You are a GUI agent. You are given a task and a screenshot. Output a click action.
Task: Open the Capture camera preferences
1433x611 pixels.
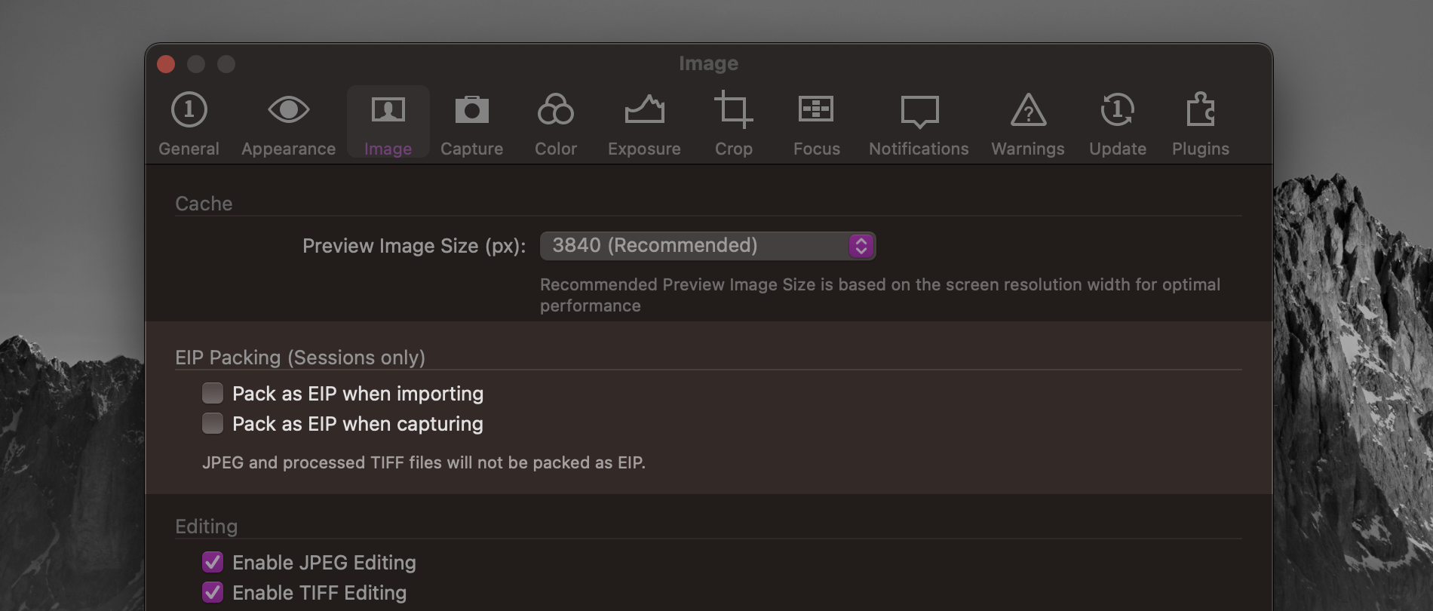(471, 124)
